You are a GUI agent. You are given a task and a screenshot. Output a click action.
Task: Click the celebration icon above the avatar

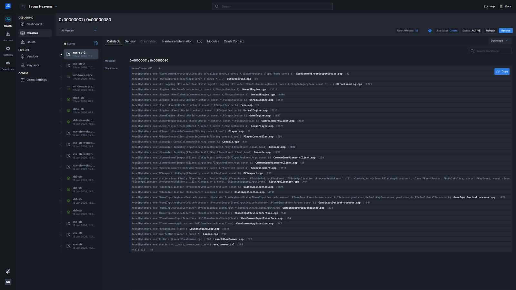[8, 271]
